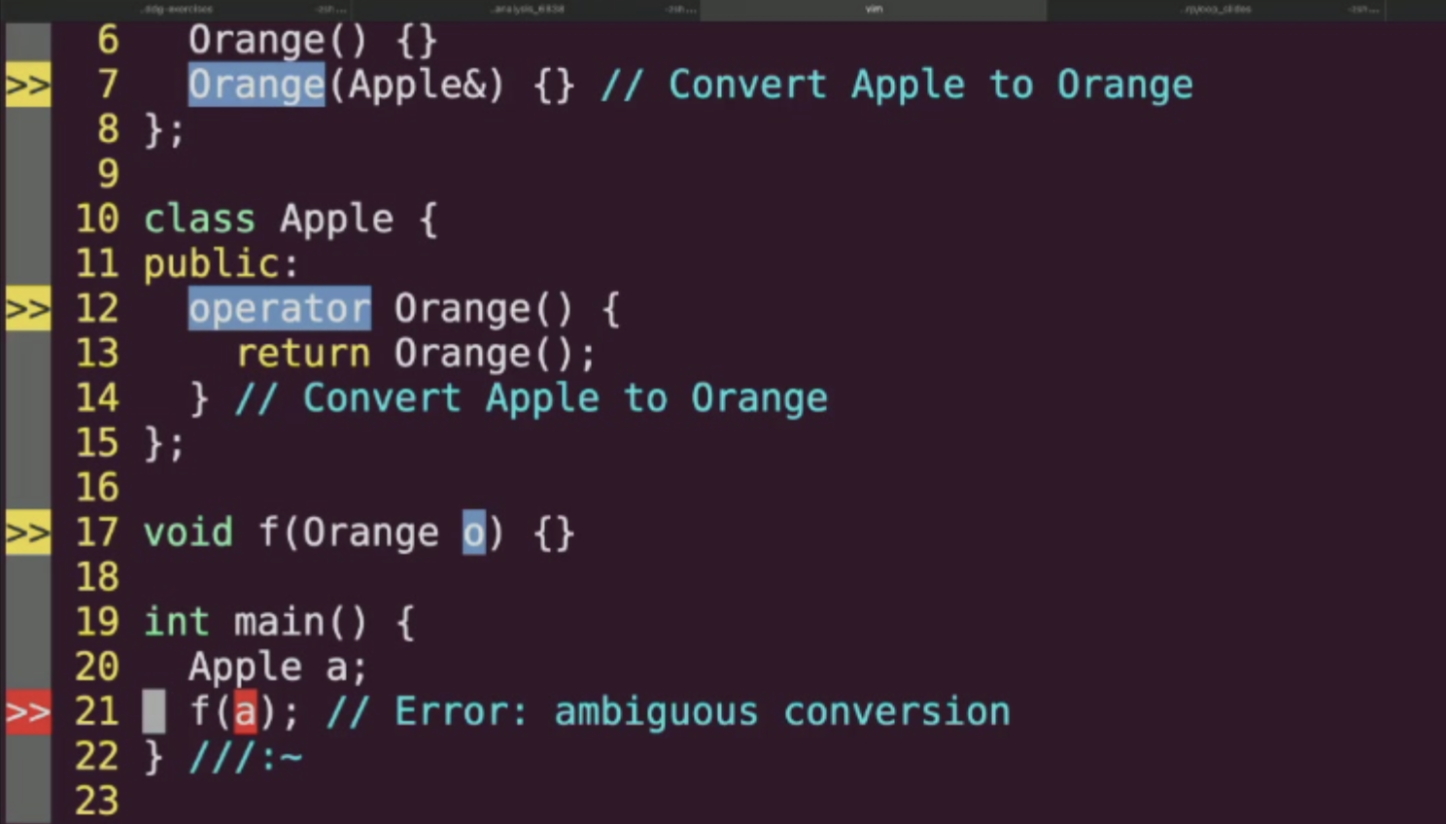Click the 'public:' label on line 11
The width and height of the screenshot is (1446, 824).
[x=222, y=264]
